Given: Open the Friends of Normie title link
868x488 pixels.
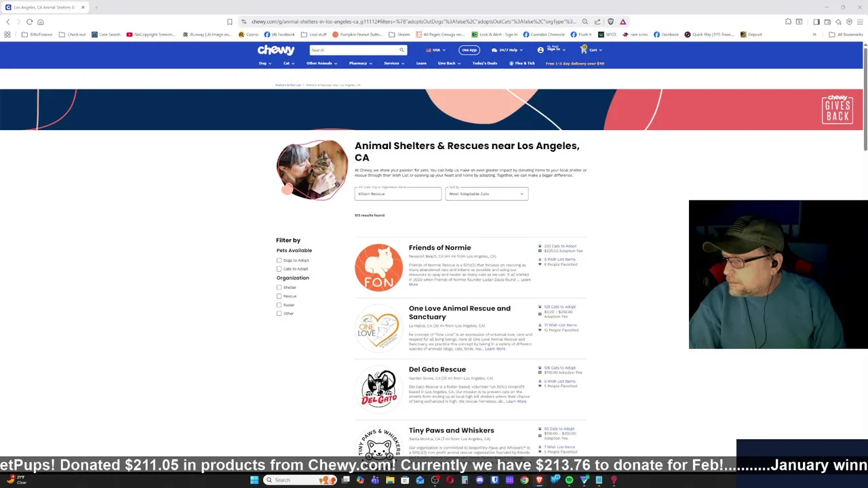Looking at the screenshot, I should click(x=439, y=247).
